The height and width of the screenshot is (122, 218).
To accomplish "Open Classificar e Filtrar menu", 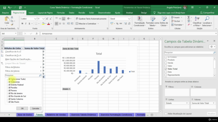I will 197,21.
